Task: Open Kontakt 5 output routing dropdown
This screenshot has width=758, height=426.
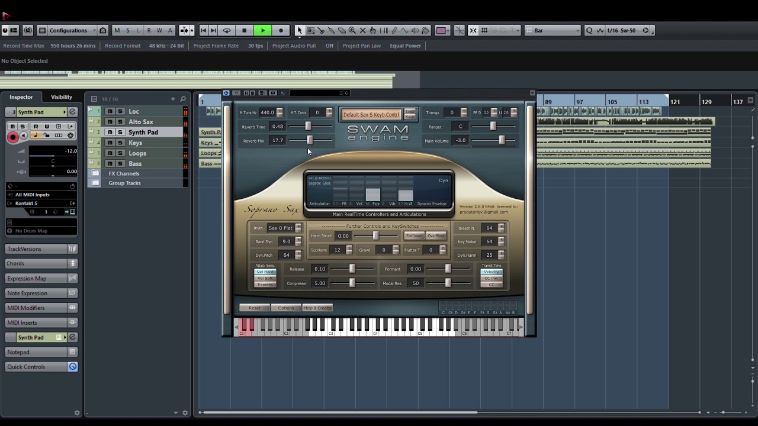Action: [41, 203]
